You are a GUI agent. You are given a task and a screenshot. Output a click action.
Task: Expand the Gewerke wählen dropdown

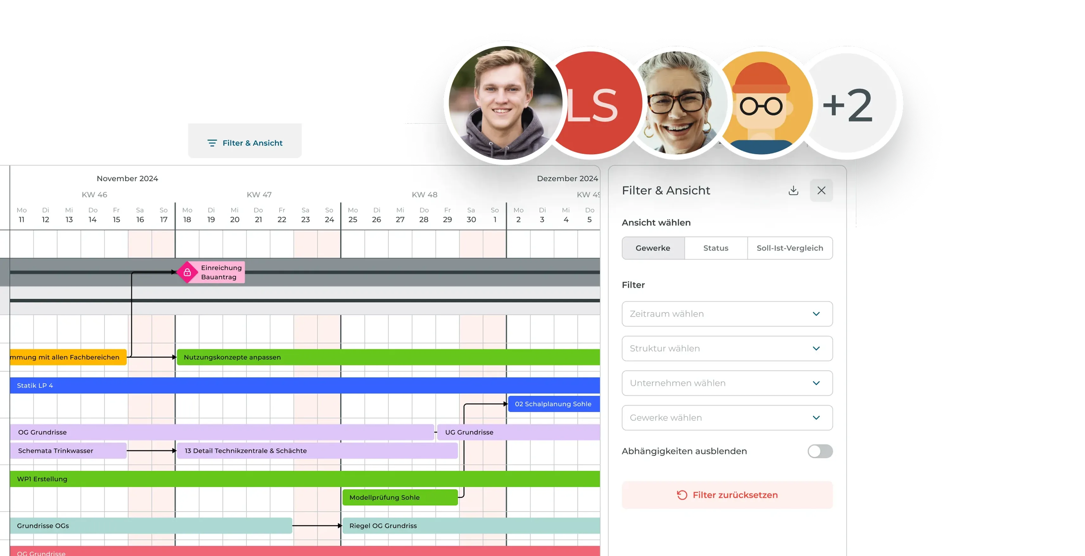point(727,418)
